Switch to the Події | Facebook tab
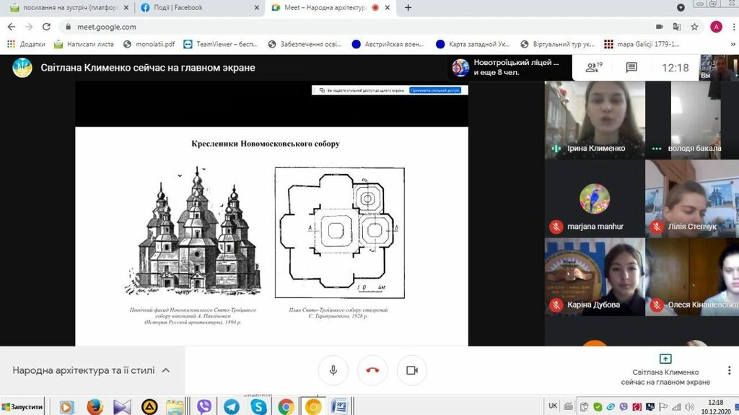This screenshot has width=739, height=415. pyautogui.click(x=196, y=8)
